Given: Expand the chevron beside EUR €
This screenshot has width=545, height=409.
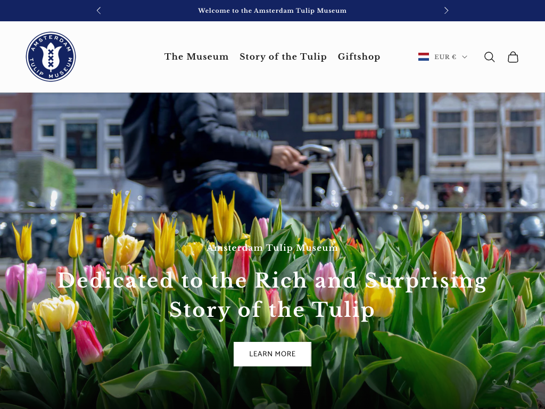Looking at the screenshot, I should pyautogui.click(x=464, y=57).
